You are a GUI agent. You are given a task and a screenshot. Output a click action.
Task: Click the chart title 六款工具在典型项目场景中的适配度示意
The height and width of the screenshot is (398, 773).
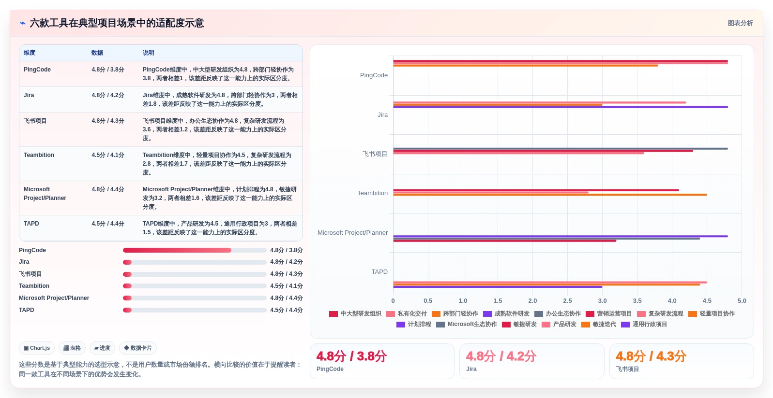(117, 23)
